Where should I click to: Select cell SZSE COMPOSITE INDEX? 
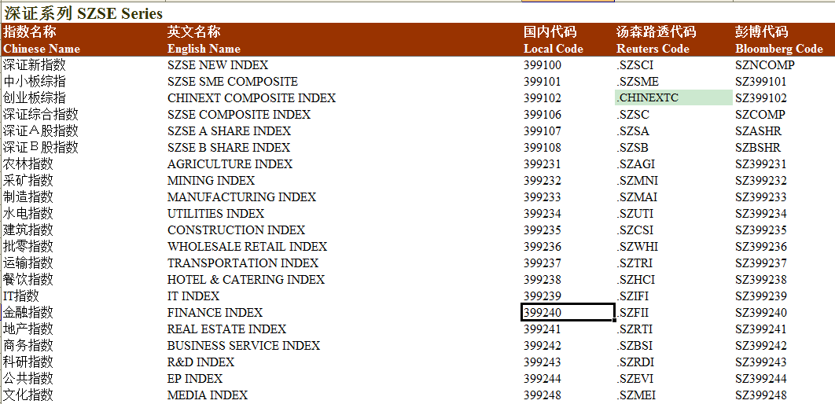click(x=238, y=115)
